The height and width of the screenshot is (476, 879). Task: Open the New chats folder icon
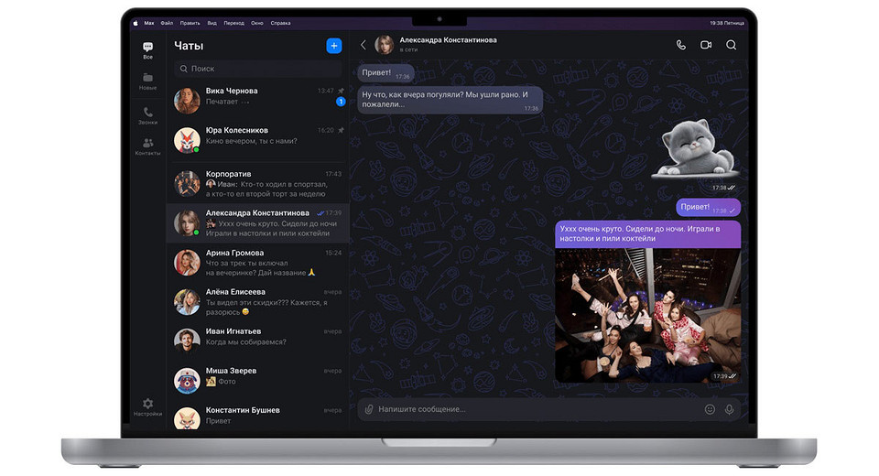(x=147, y=81)
